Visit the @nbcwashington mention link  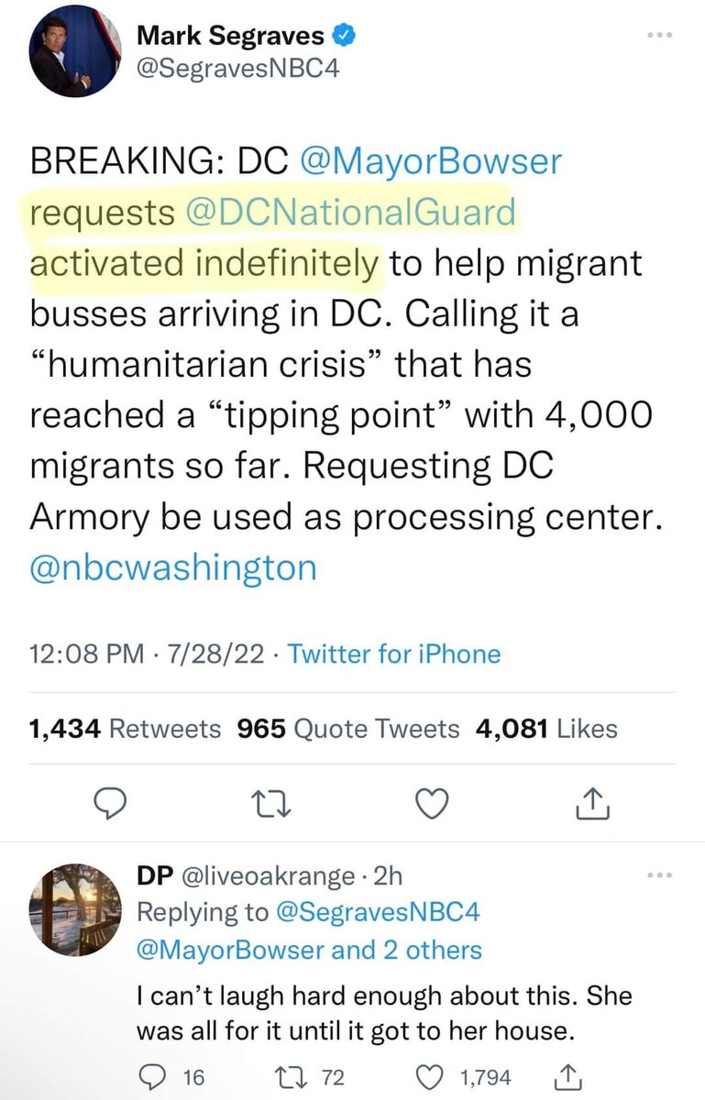click(x=173, y=566)
